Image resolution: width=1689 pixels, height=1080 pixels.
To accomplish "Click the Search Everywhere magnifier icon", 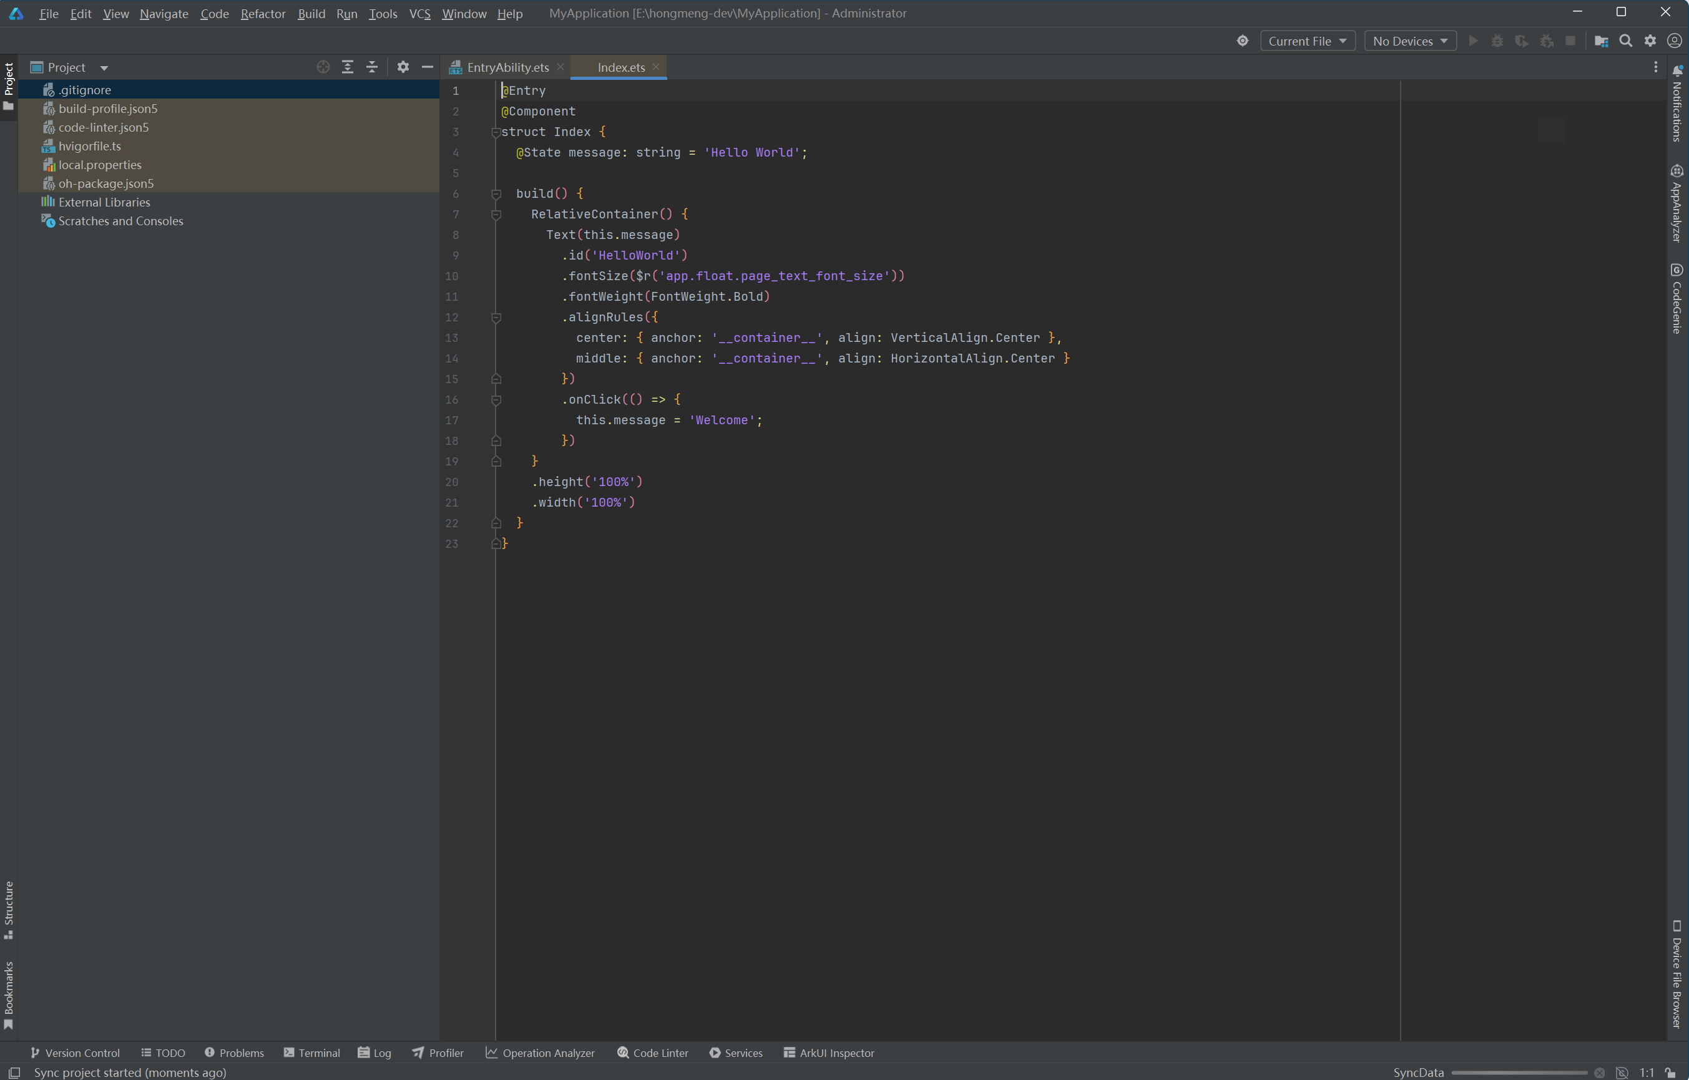I will click(x=1625, y=41).
